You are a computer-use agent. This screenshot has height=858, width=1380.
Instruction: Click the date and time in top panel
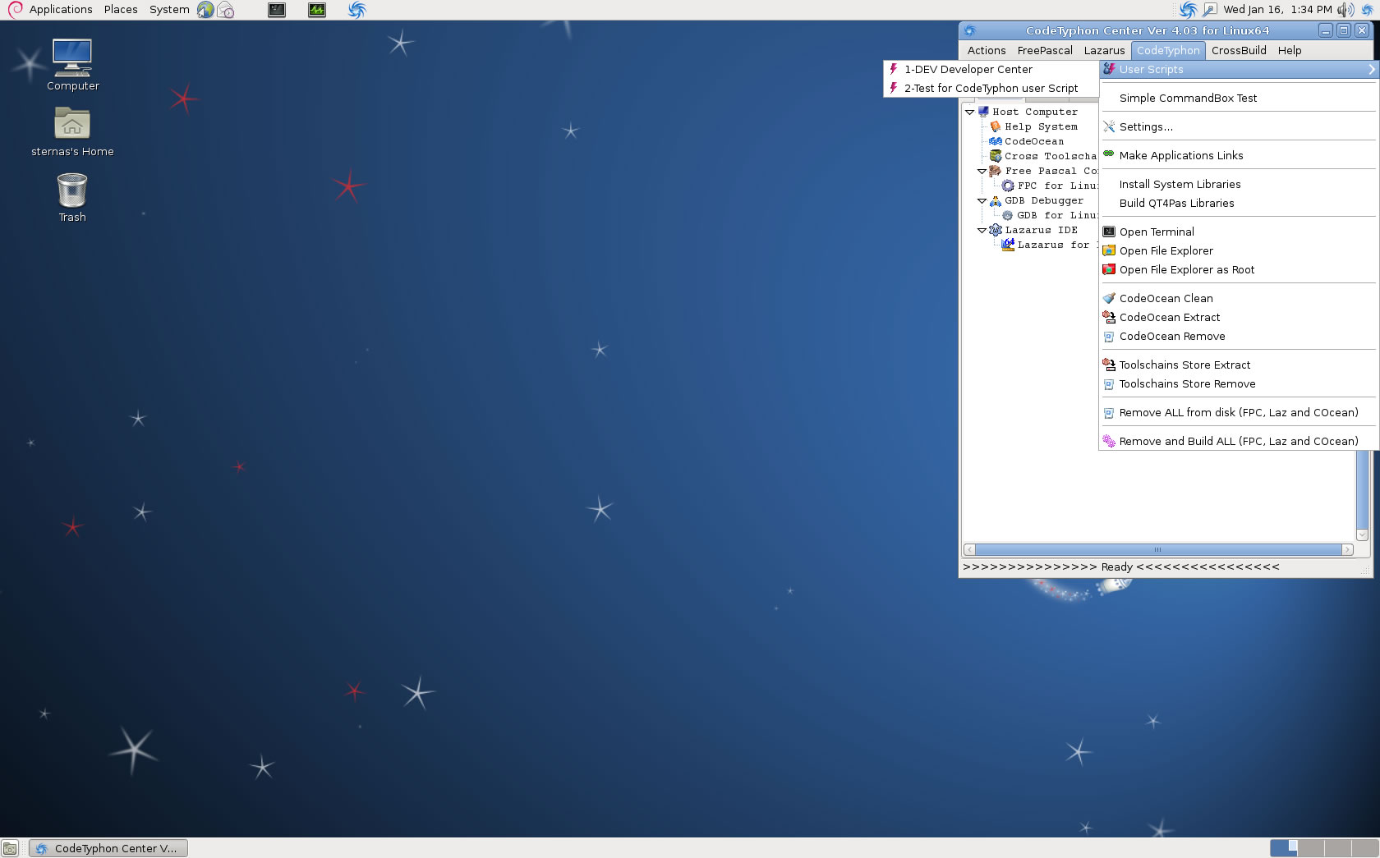coord(1277,10)
